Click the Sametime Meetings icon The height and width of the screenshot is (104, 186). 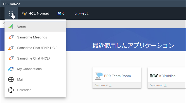pyautogui.click(x=11, y=37)
